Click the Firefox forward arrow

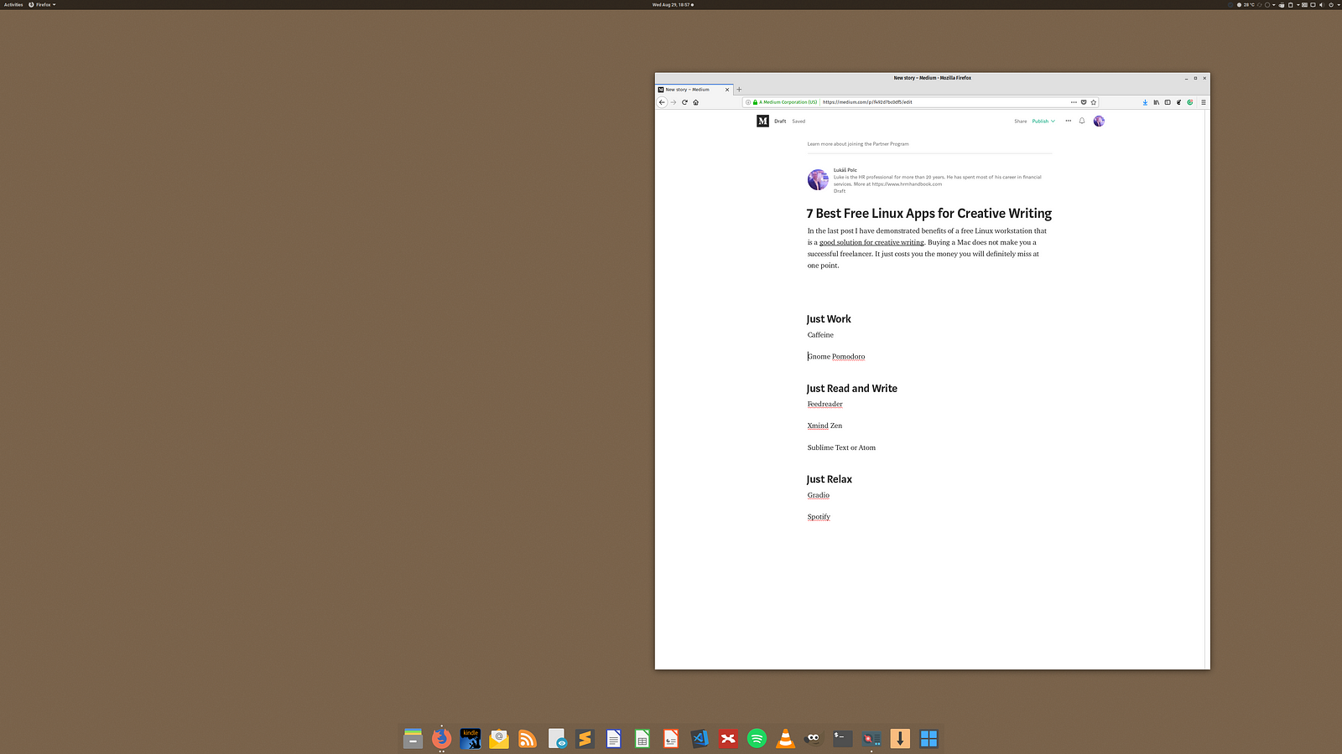[x=673, y=102]
